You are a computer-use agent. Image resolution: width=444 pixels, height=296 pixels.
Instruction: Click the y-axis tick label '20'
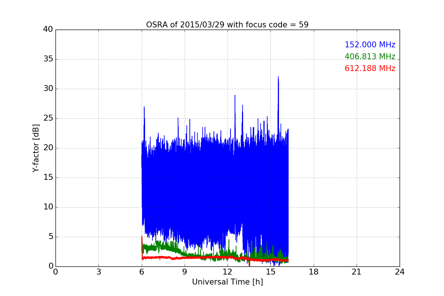point(48,148)
